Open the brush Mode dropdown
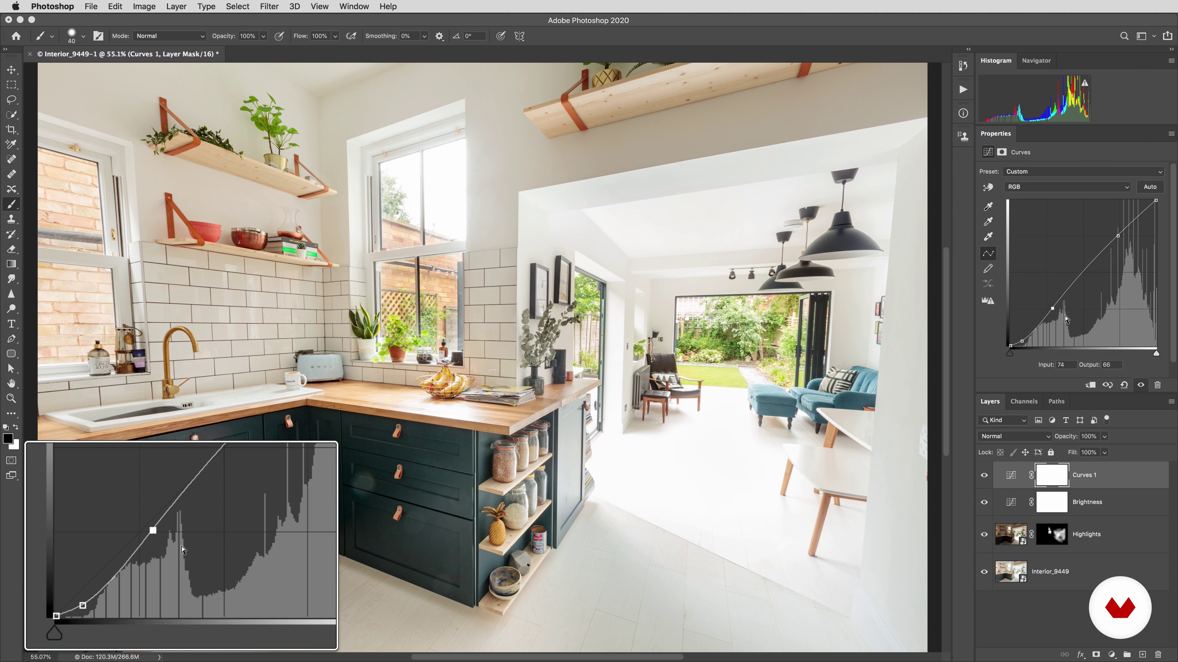This screenshot has width=1178, height=662. point(170,36)
